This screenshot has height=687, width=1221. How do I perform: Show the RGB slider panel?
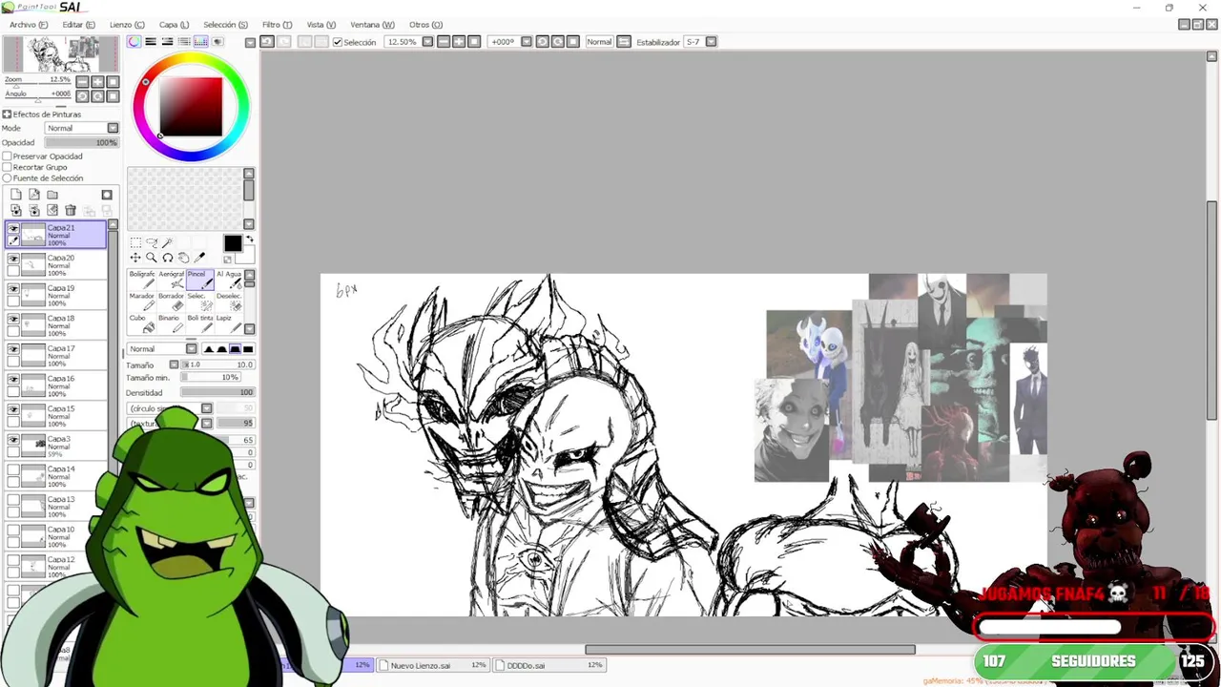(151, 42)
